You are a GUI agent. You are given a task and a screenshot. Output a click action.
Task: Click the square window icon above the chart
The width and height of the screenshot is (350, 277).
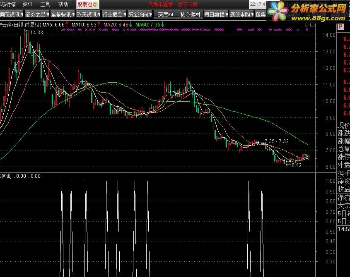[312, 25]
